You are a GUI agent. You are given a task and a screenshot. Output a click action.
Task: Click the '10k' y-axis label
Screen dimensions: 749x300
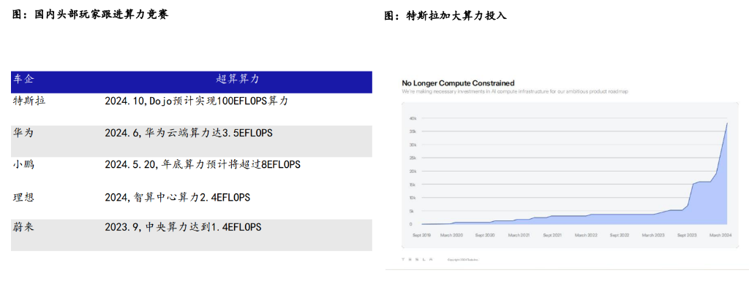click(x=413, y=198)
